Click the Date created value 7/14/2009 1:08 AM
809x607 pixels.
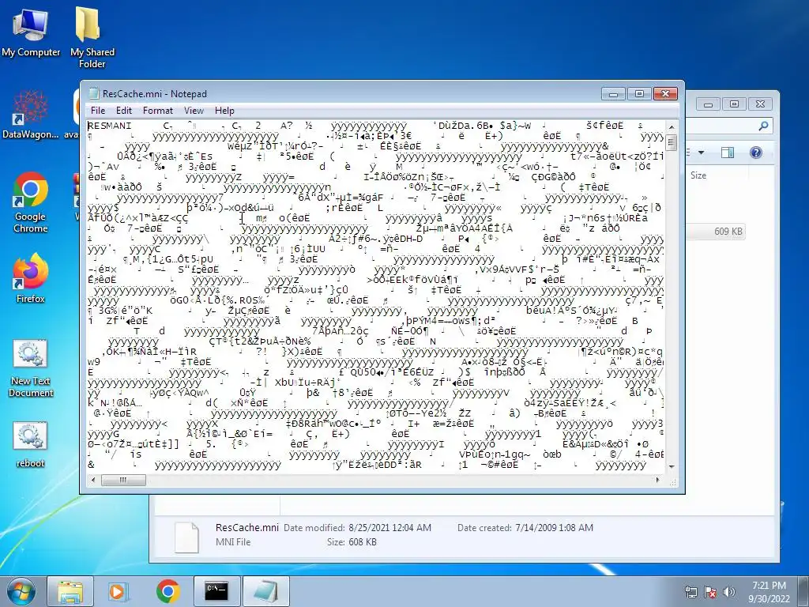[x=554, y=527]
